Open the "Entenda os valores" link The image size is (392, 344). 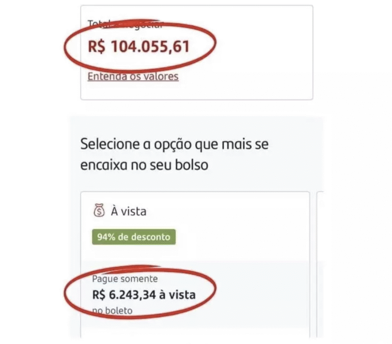coord(133,77)
